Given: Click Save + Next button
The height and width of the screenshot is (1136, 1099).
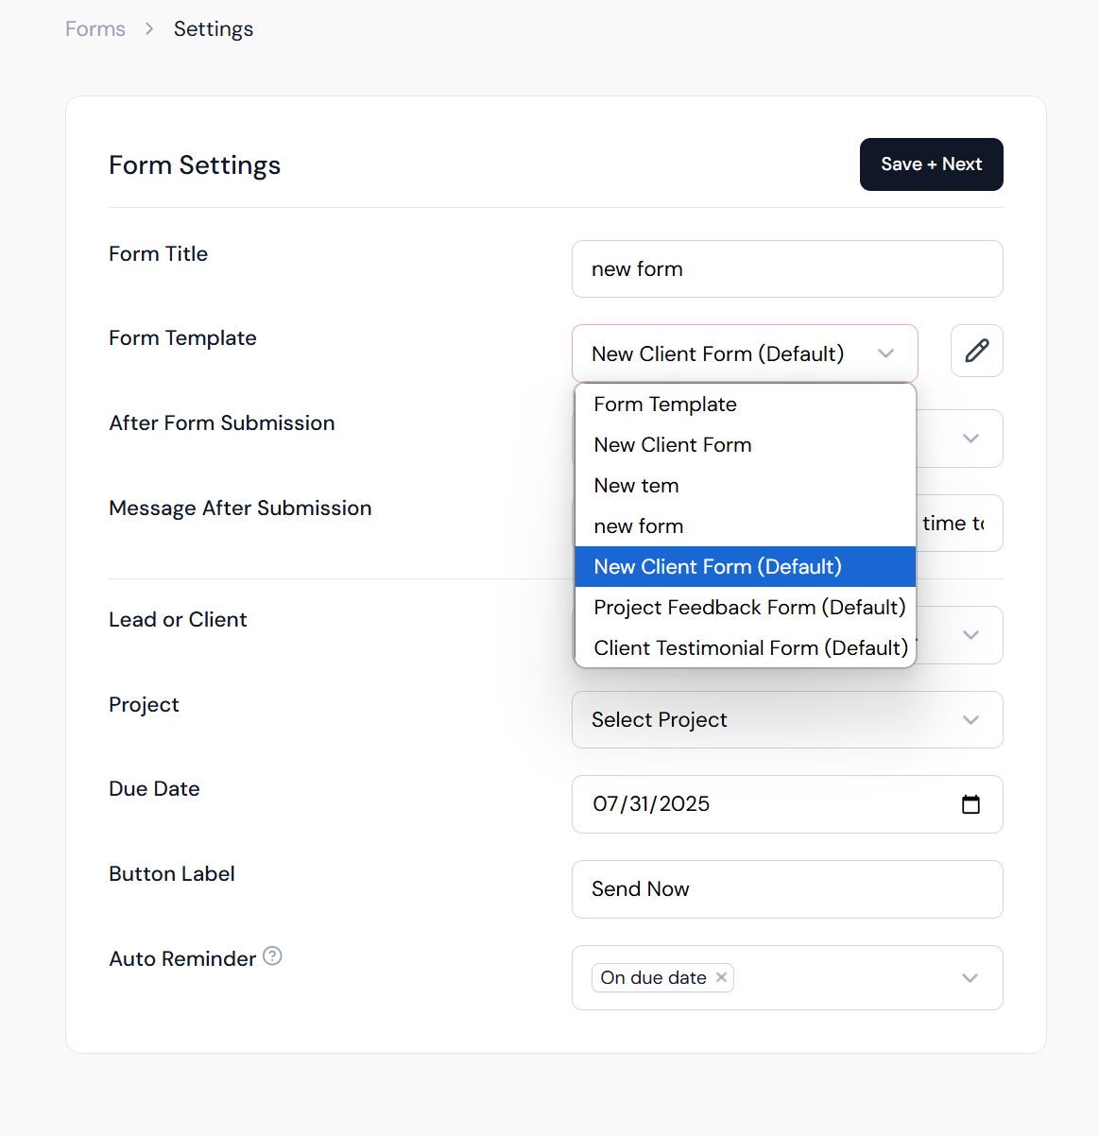Looking at the screenshot, I should point(931,164).
